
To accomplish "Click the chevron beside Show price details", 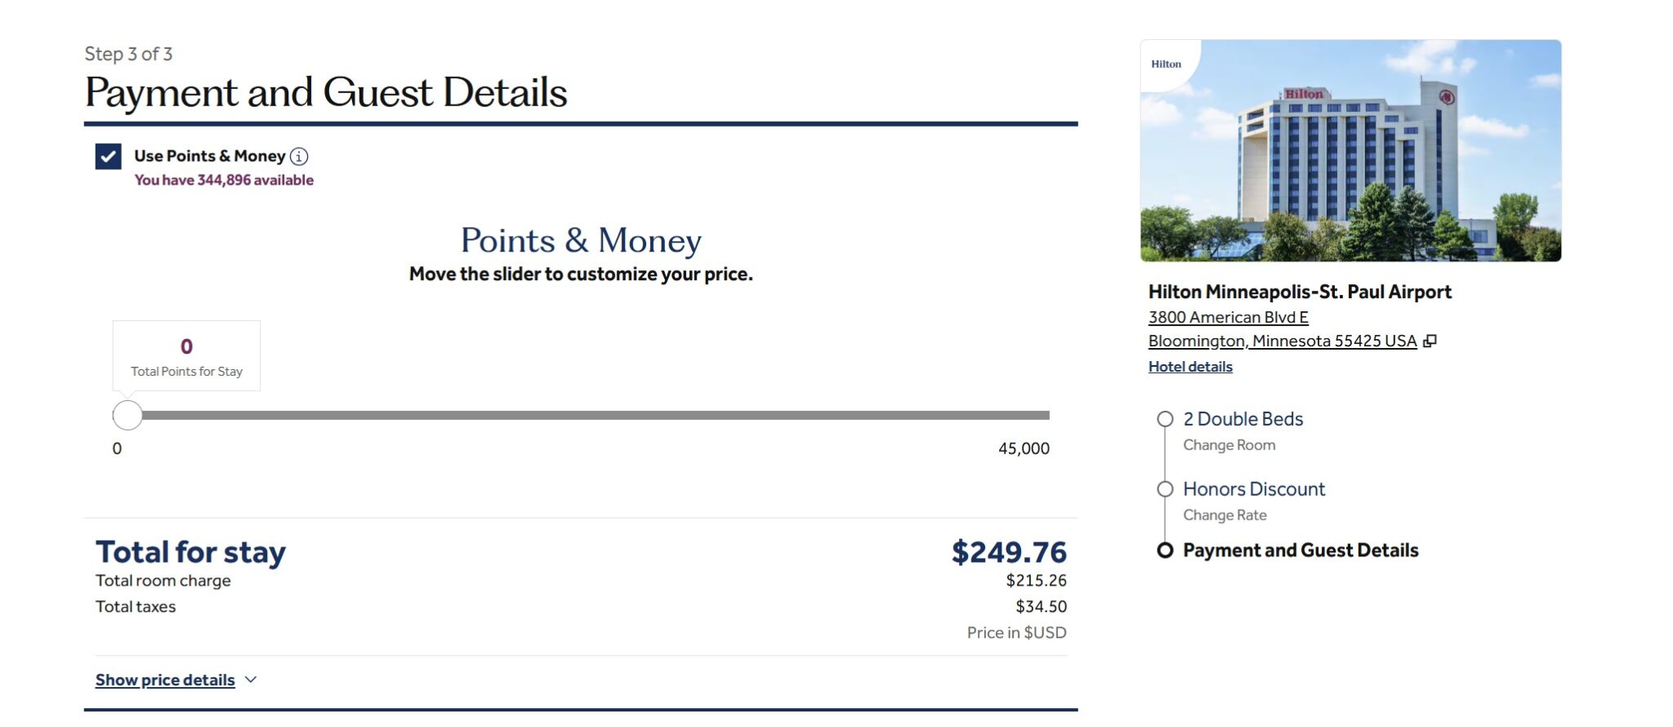I will (251, 680).
